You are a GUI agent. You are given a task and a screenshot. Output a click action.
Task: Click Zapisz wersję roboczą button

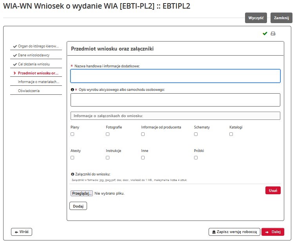coord(234,232)
